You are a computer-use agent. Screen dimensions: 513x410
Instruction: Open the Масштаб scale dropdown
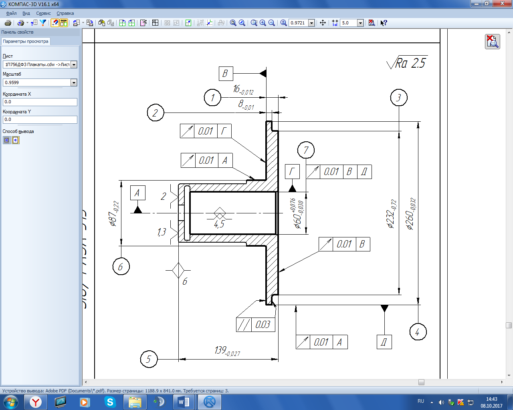point(74,82)
